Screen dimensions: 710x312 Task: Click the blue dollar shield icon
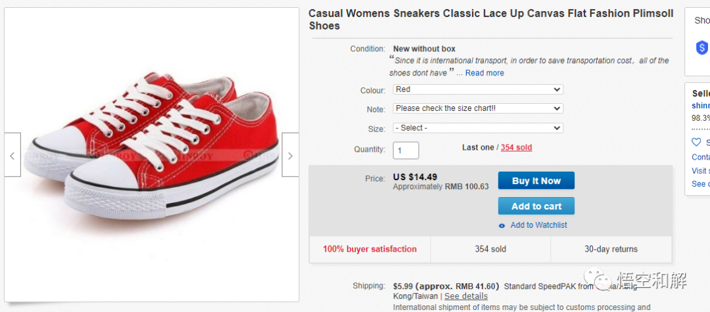click(x=701, y=47)
